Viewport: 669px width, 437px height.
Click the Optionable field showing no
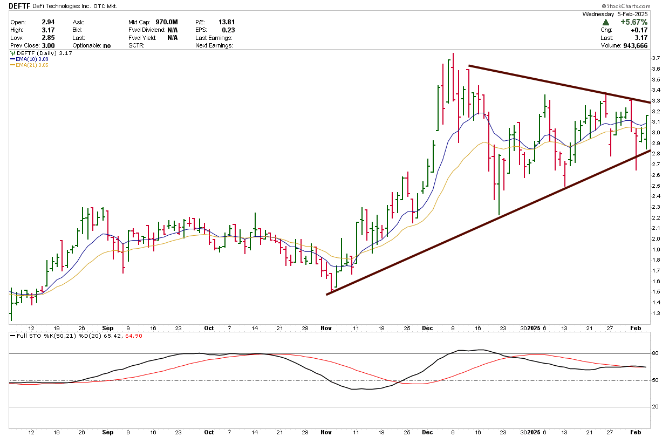click(107, 46)
